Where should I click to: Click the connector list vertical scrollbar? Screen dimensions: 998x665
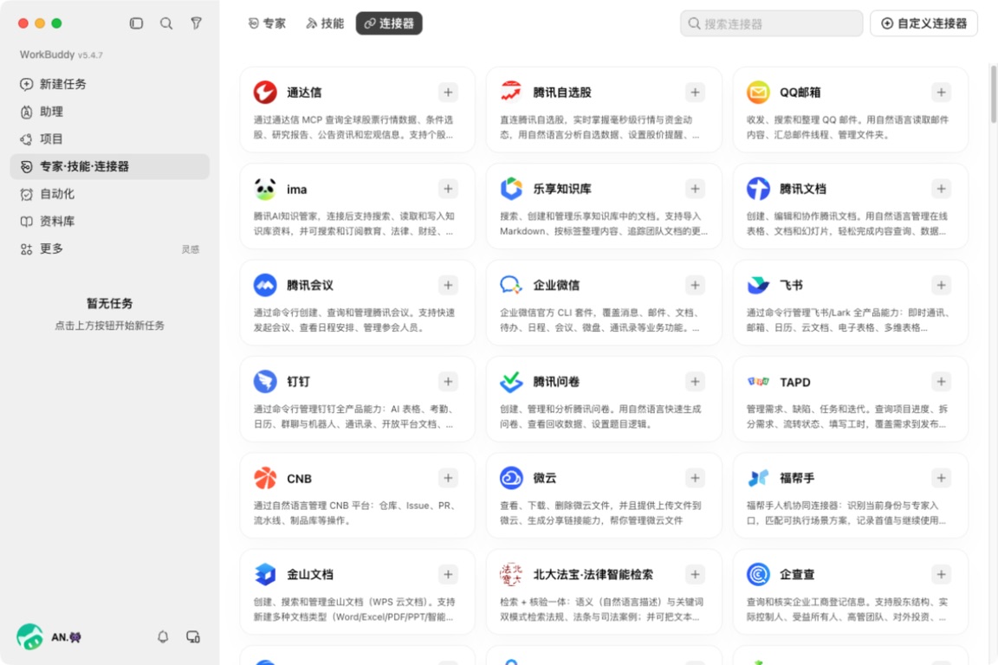click(994, 94)
